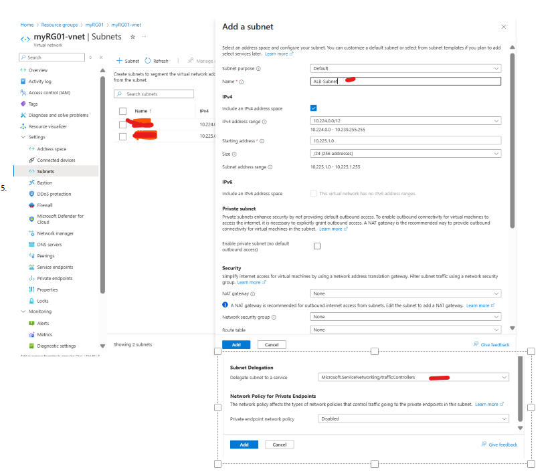Viewport: 560px width, 476px height.
Task: Open the Tags icon entry
Action: (23, 104)
